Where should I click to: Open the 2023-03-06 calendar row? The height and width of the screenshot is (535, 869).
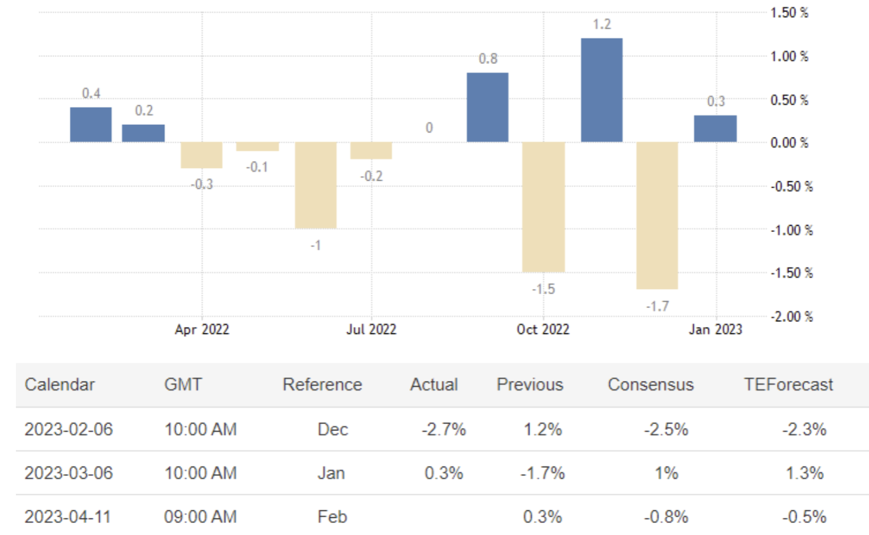point(69,474)
